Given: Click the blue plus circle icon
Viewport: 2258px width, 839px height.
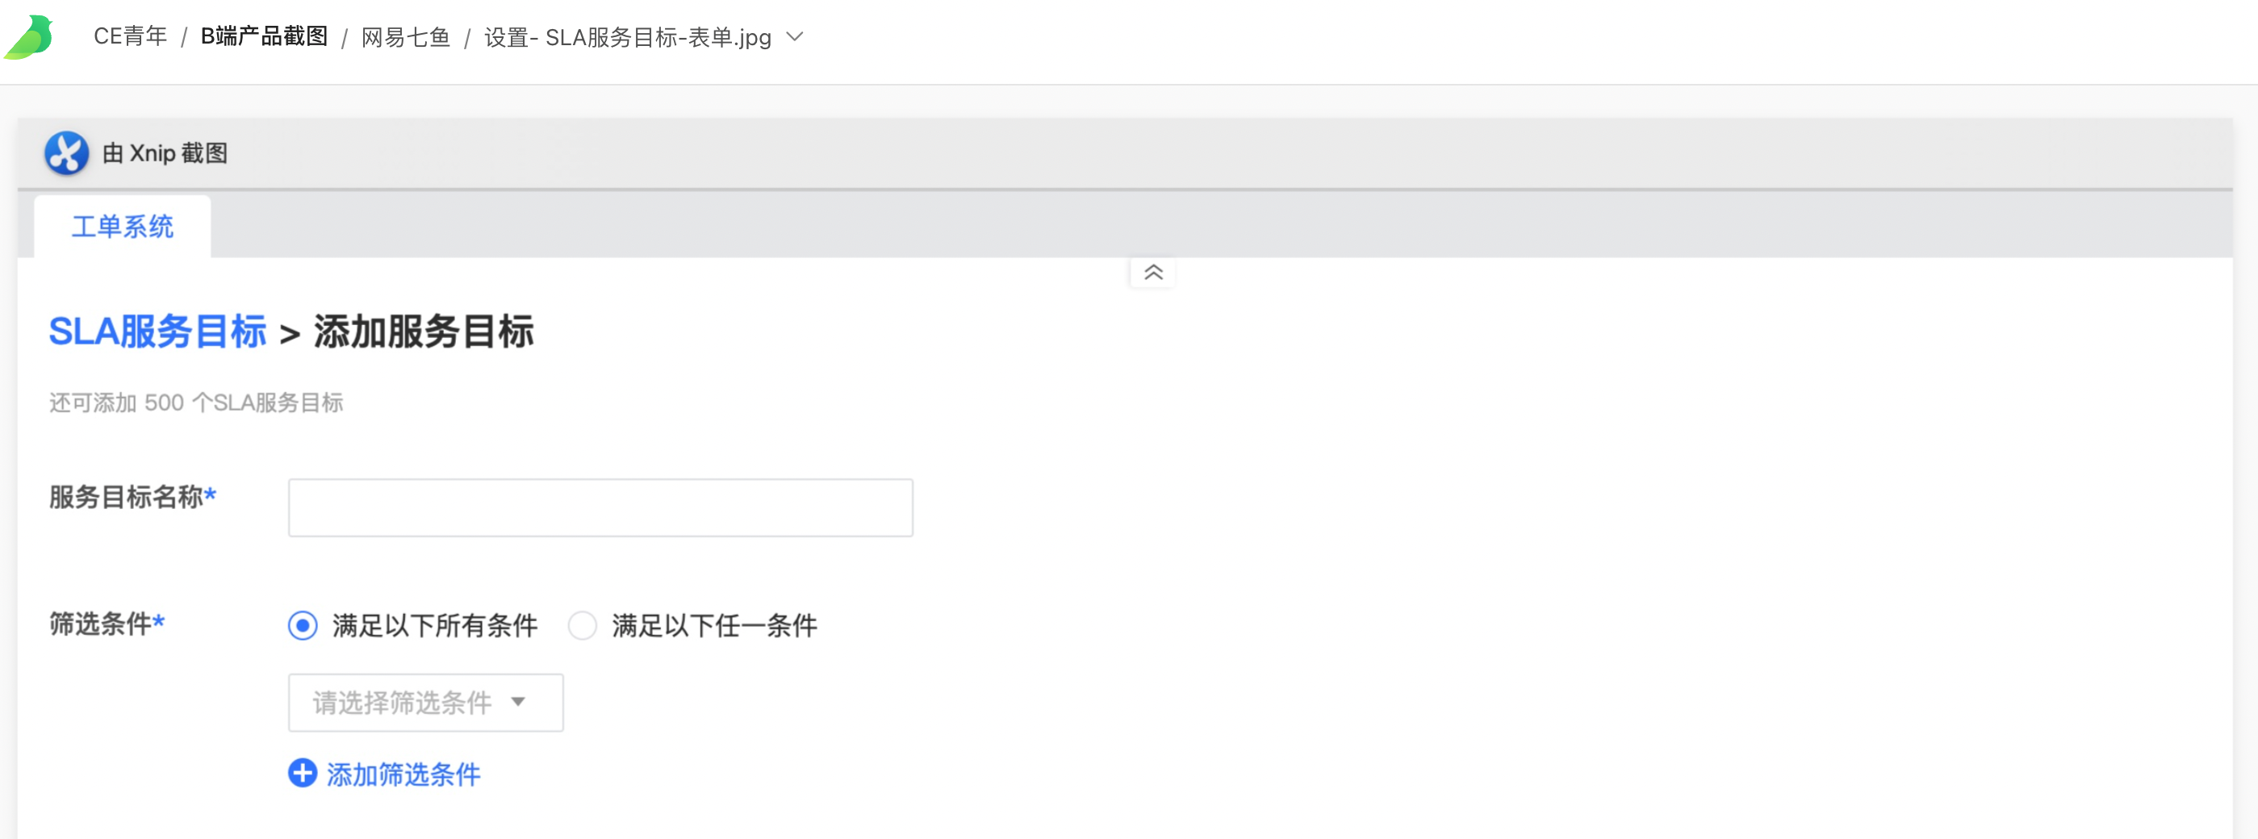Looking at the screenshot, I should [x=303, y=773].
